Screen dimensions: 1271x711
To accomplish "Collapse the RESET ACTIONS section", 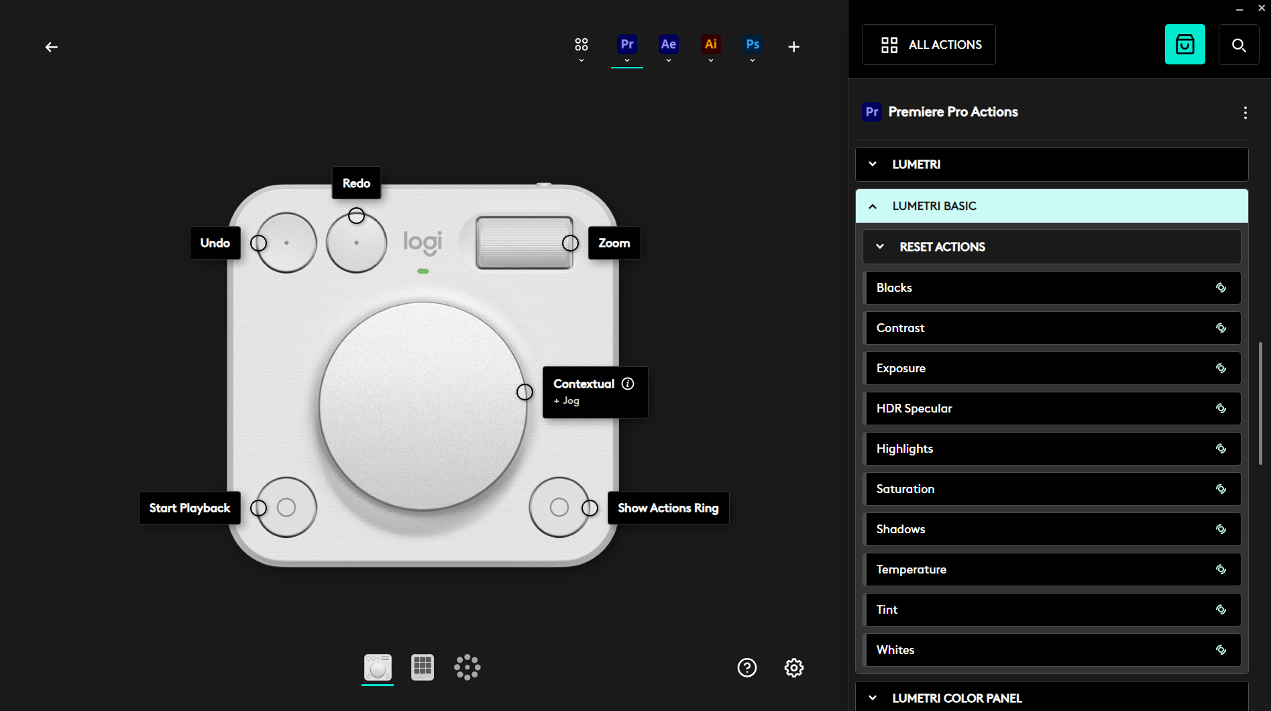I will [x=879, y=246].
